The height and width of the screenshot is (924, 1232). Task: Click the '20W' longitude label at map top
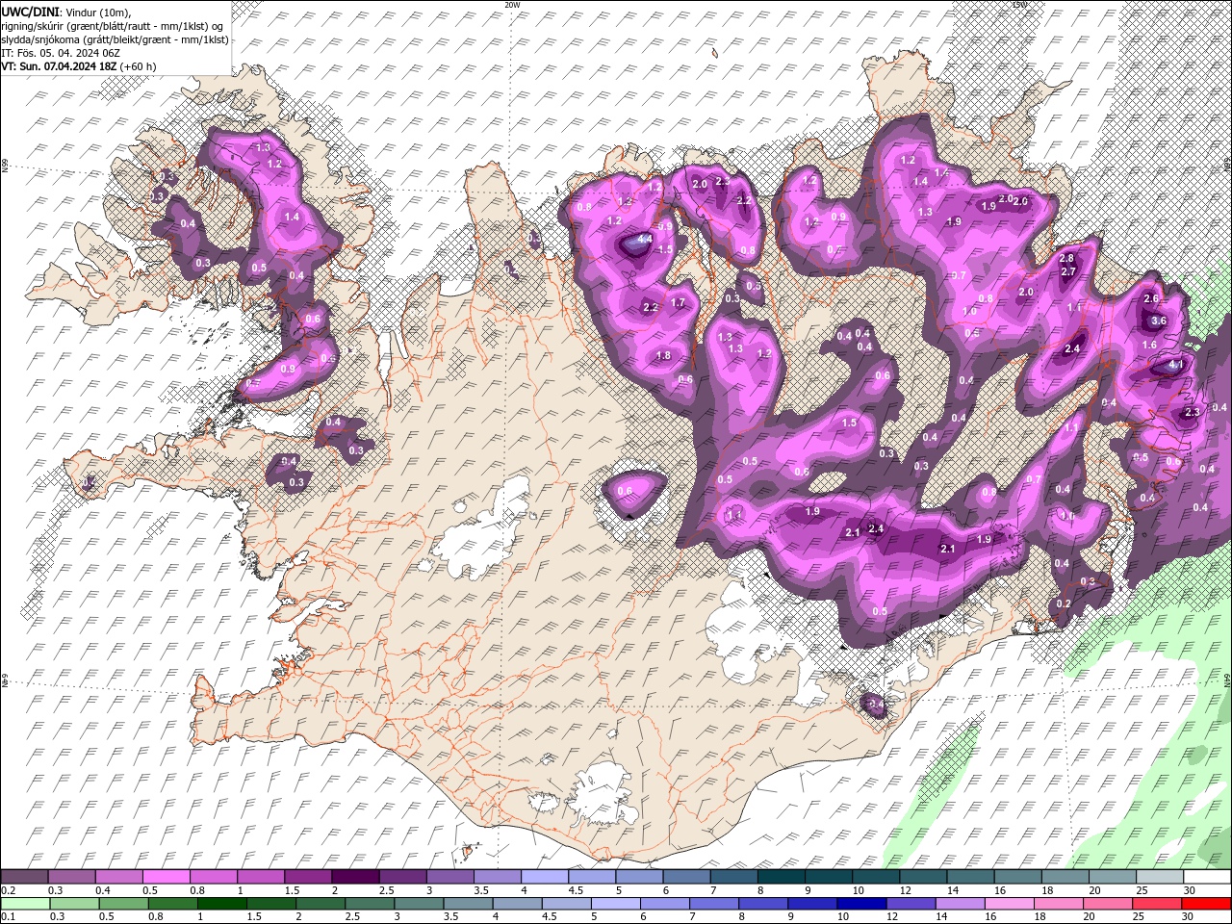click(512, 5)
